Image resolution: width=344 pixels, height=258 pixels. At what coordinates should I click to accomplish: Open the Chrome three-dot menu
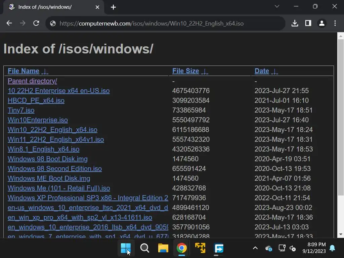(335, 23)
